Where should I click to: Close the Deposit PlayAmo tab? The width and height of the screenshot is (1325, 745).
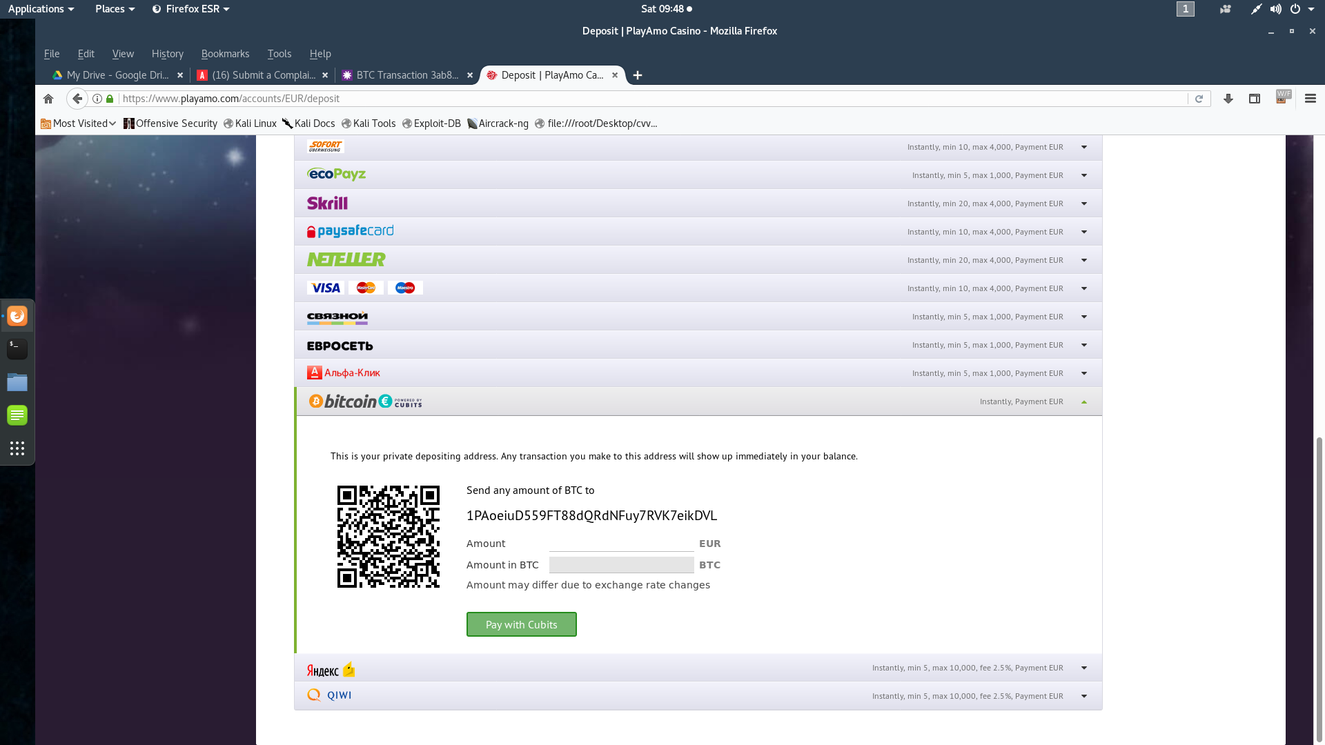(x=615, y=75)
